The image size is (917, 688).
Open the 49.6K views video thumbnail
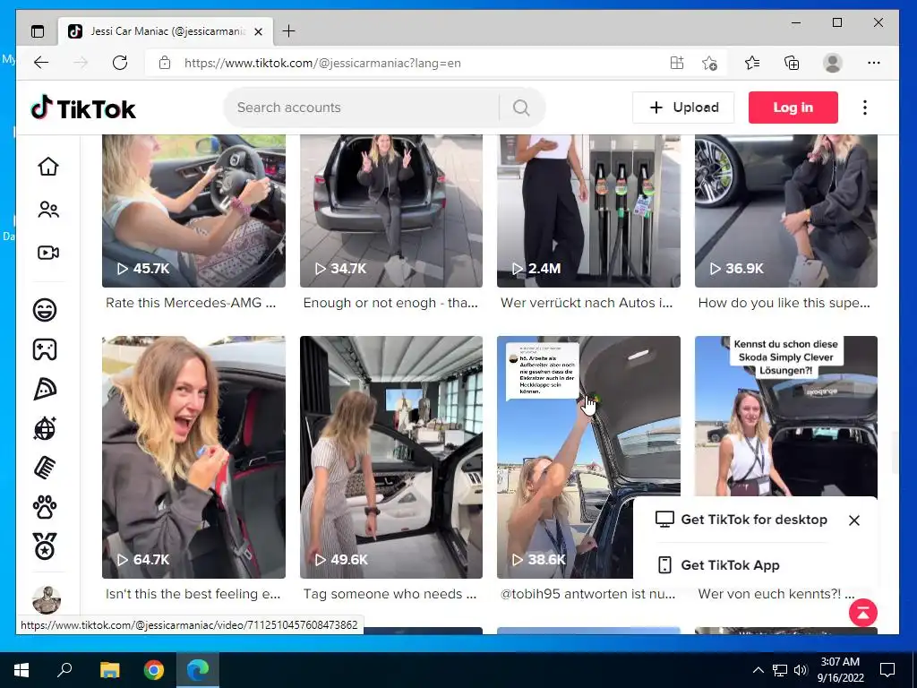(391, 457)
